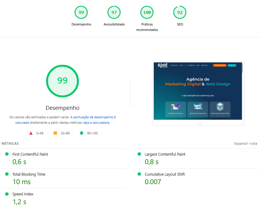Screen dimensions: 260x206
Task: Click the 'Total Blocking Time' metric label
Action: pyautogui.click(x=29, y=174)
